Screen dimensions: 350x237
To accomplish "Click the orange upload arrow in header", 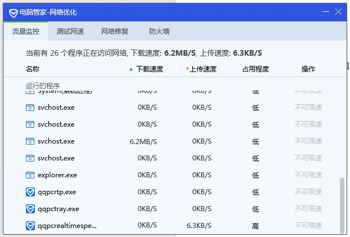I will point(187,69).
